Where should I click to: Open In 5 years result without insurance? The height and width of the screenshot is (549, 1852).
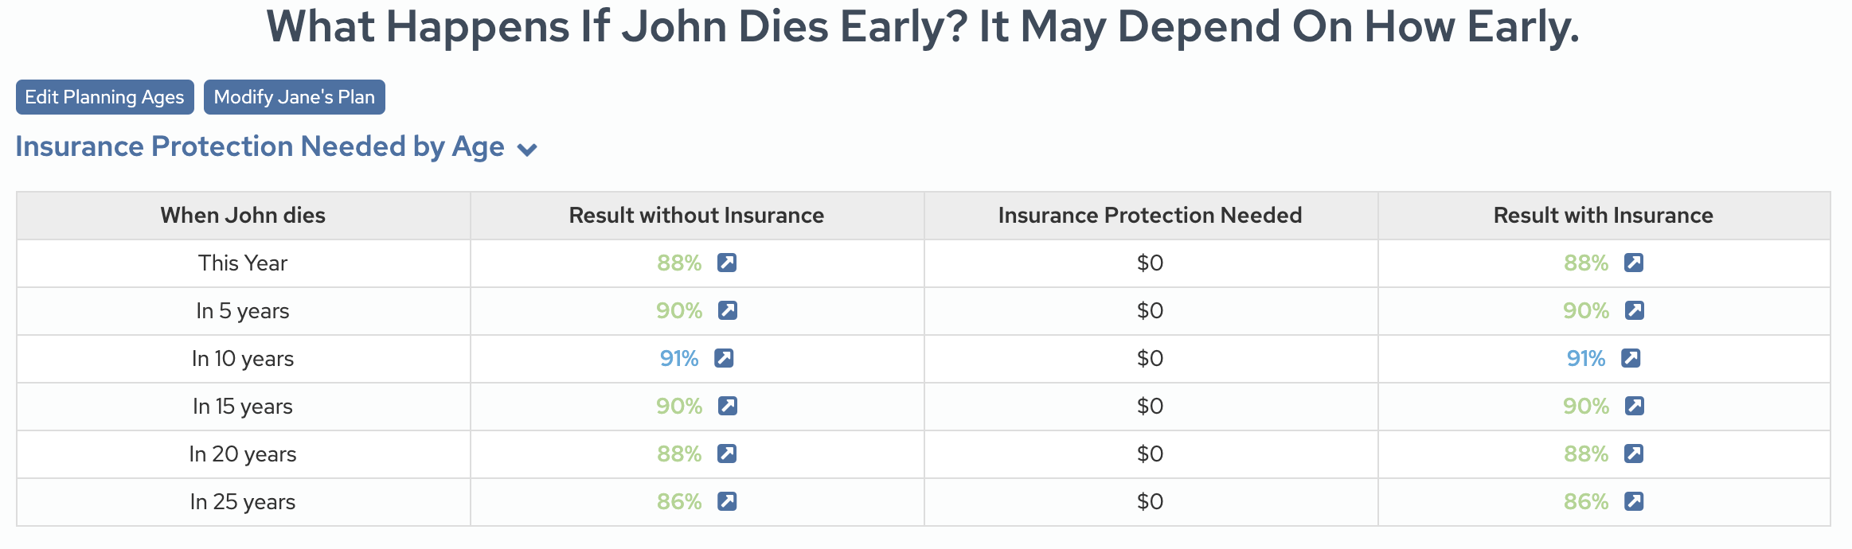[727, 310]
